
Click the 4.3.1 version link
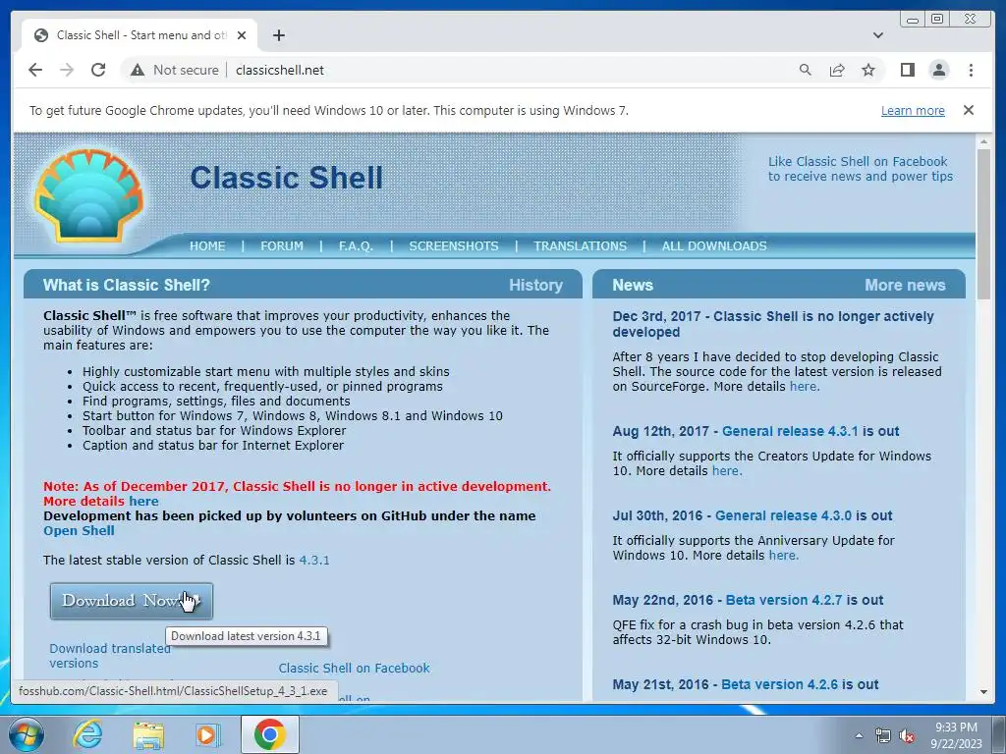point(314,560)
